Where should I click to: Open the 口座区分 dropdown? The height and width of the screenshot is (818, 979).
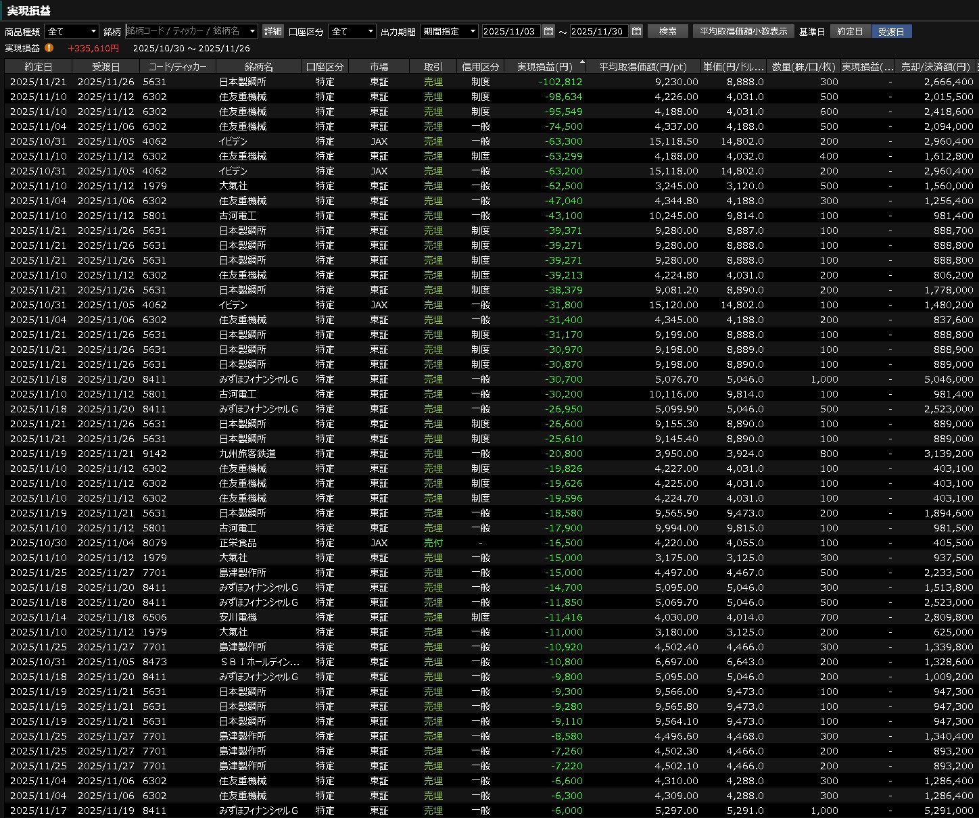point(352,31)
